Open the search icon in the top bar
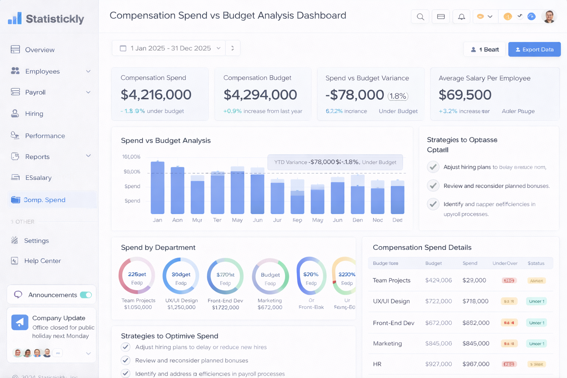 (x=420, y=16)
